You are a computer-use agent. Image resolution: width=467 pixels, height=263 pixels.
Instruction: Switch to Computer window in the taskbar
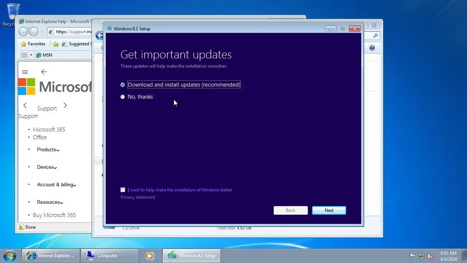[x=109, y=256]
